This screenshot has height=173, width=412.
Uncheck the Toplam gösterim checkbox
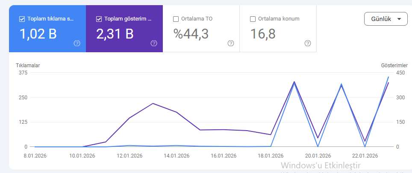[99, 19]
